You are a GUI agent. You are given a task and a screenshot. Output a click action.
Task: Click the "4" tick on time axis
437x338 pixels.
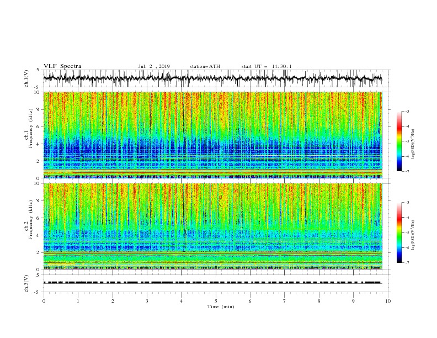(x=181, y=301)
